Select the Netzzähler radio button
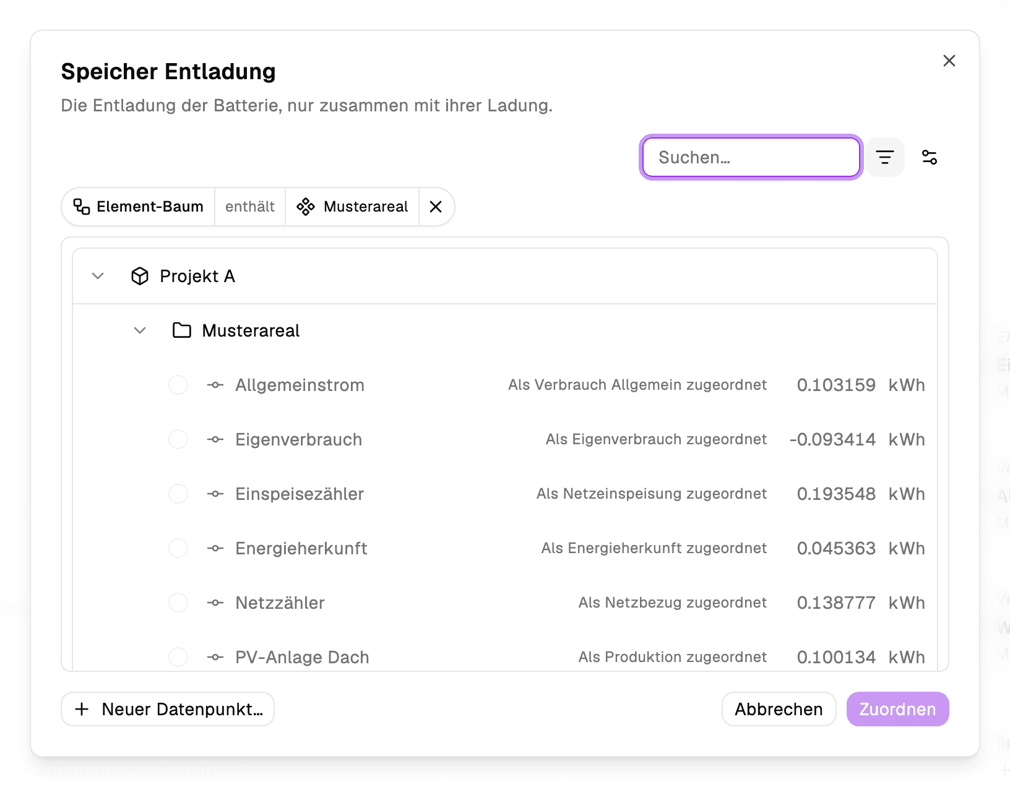The width and height of the screenshot is (1010, 787). pos(178,603)
